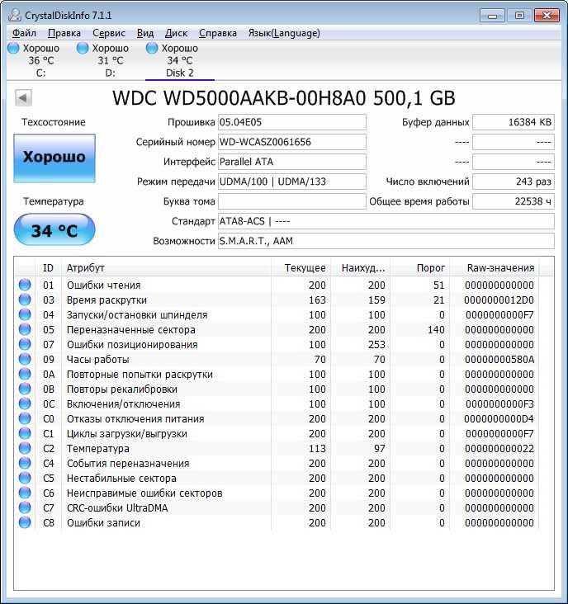Viewport: 568px width, 604px height.
Task: Click status orb of C0 Отказы отключения питания
Action: click(25, 418)
